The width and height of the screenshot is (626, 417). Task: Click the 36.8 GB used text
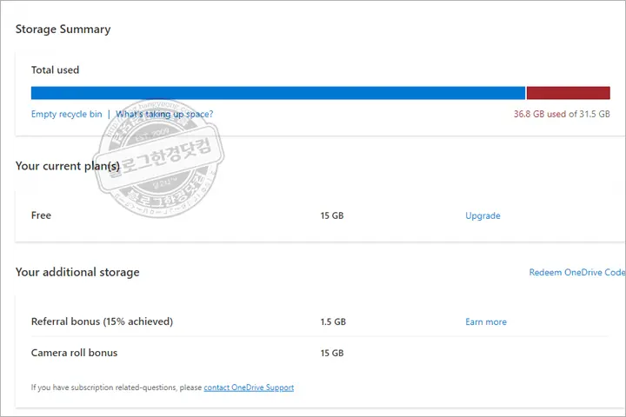pyautogui.click(x=540, y=114)
